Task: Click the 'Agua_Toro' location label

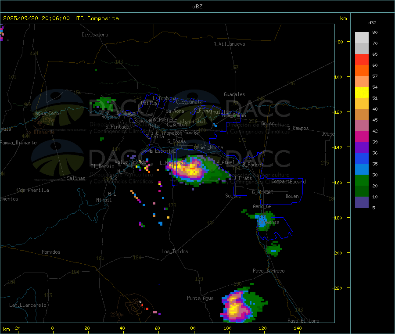Action: 47,113
